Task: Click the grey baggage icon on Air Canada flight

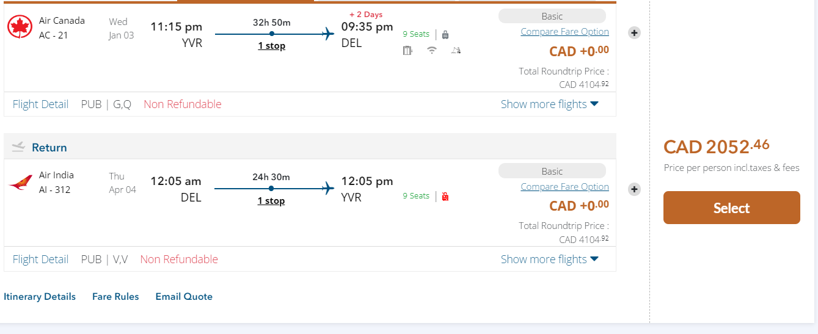Action: tap(445, 35)
